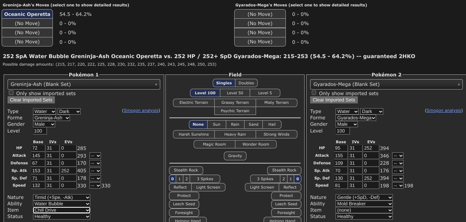466x222 pixels.
Task: Toggle right side Leech Seed
Action: (x=286, y=204)
